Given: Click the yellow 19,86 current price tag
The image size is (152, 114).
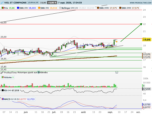Looking at the screenshot, I should 147,40.
